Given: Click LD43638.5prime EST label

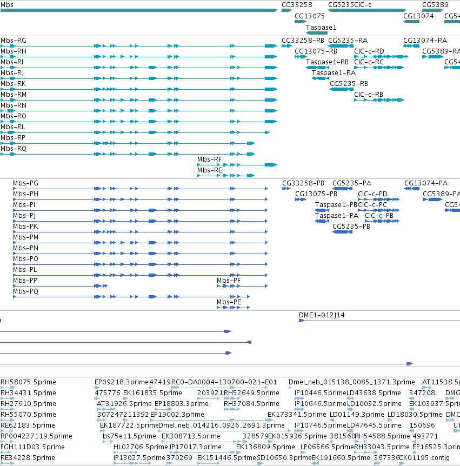Looking at the screenshot, I should (374, 393).
